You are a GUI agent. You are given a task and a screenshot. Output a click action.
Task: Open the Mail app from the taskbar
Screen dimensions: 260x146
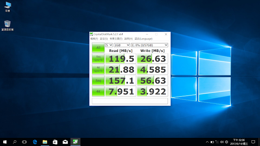click(x=65, y=142)
